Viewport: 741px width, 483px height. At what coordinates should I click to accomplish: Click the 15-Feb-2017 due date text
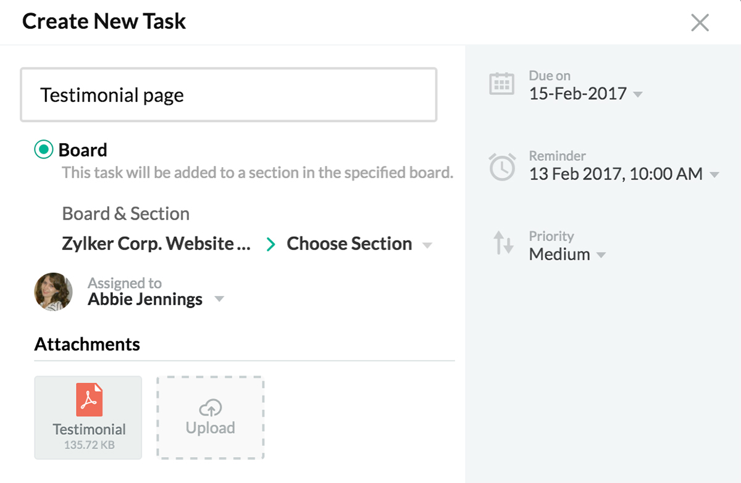pos(577,94)
